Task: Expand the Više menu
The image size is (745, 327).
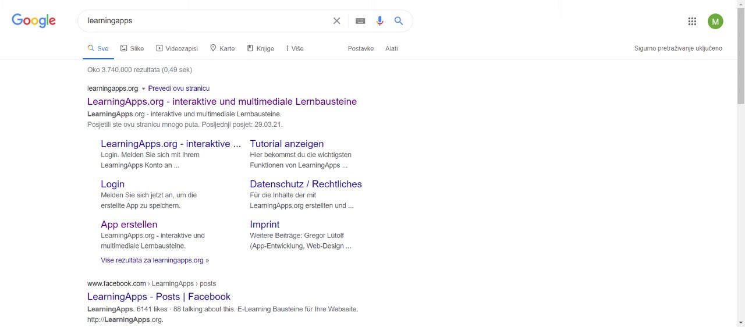Action: point(295,48)
